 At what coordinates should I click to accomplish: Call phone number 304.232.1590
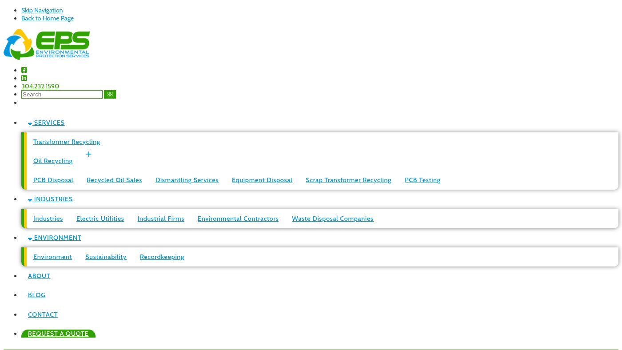click(40, 86)
